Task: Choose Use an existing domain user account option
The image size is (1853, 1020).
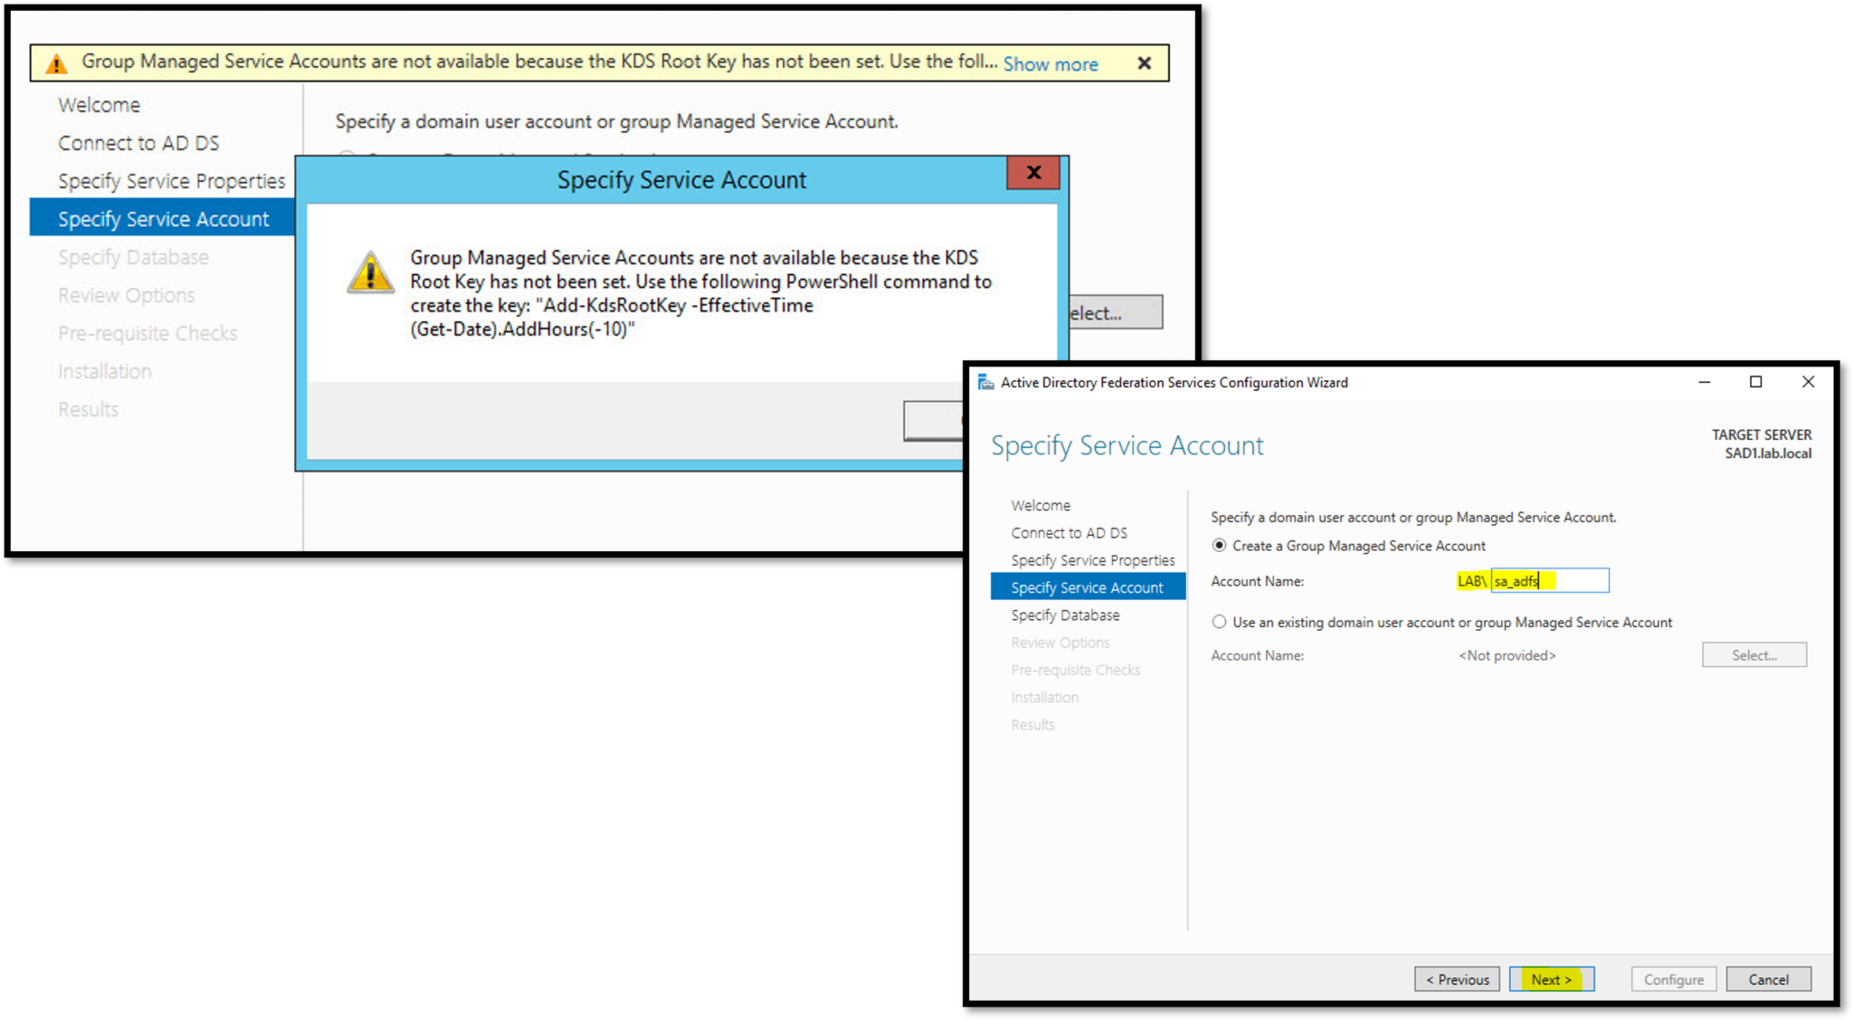Action: (1219, 622)
